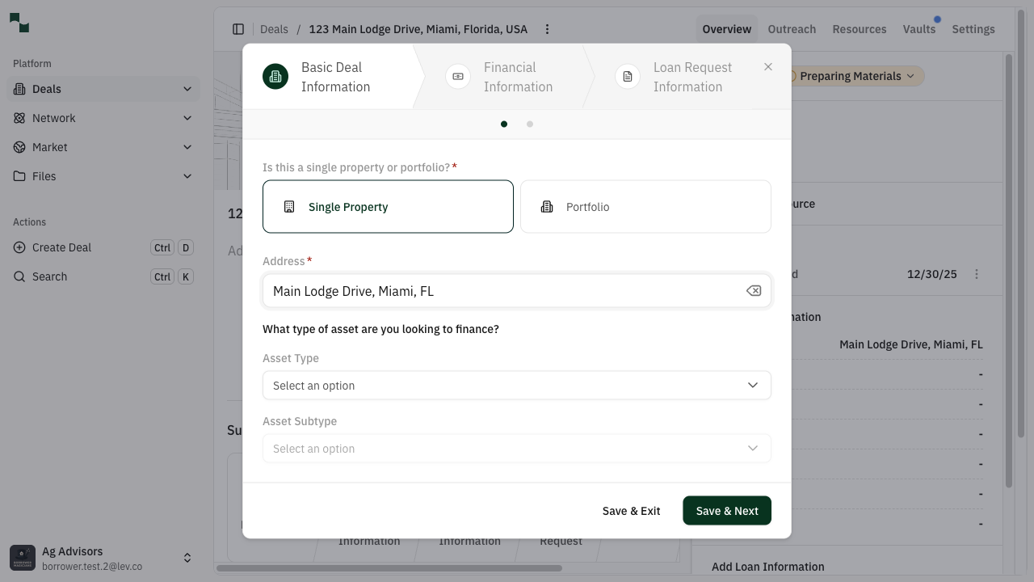Click the Loan Request Information document icon

627,75
